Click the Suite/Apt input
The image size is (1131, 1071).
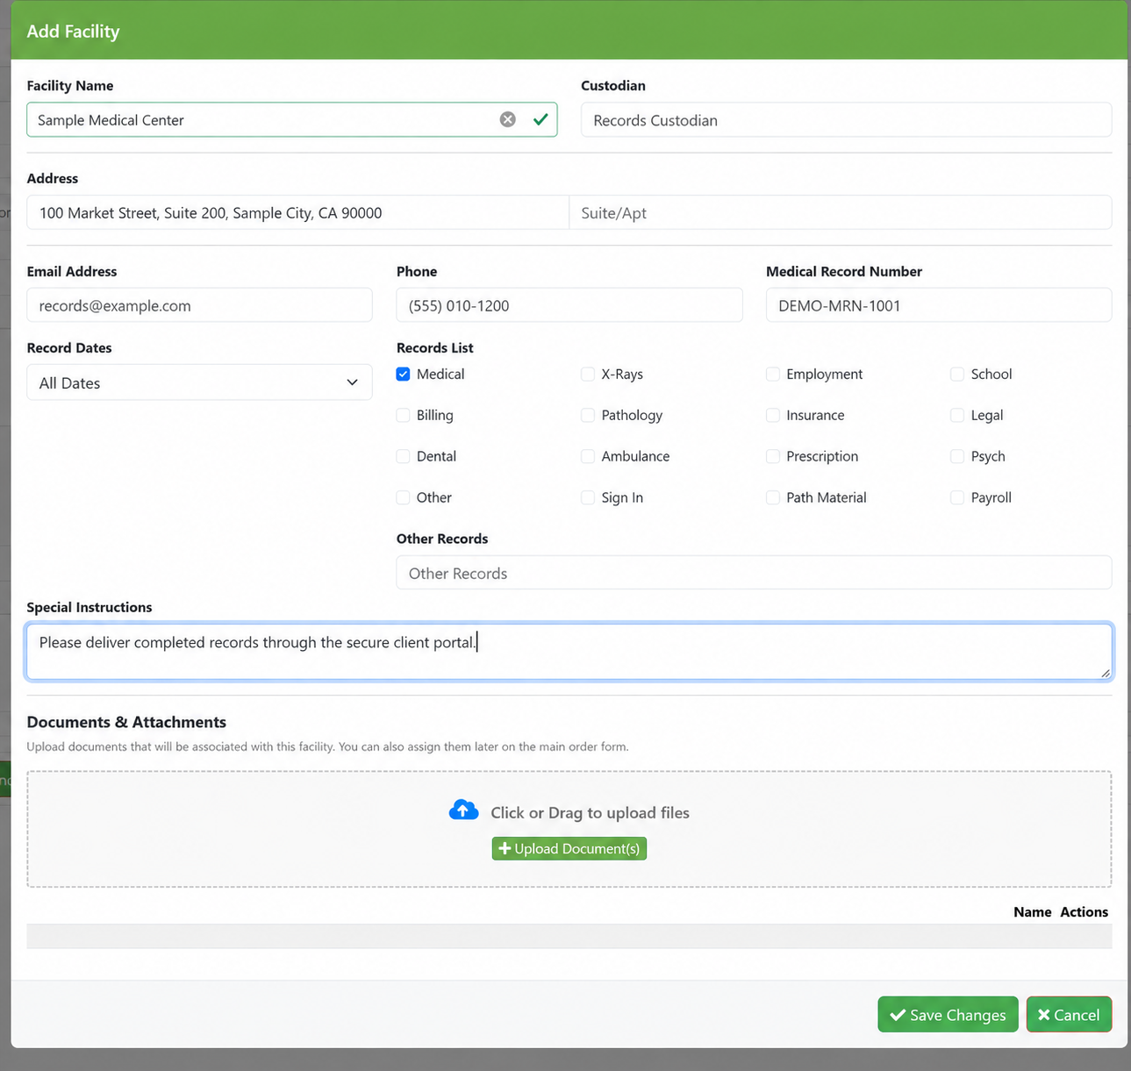coord(841,212)
